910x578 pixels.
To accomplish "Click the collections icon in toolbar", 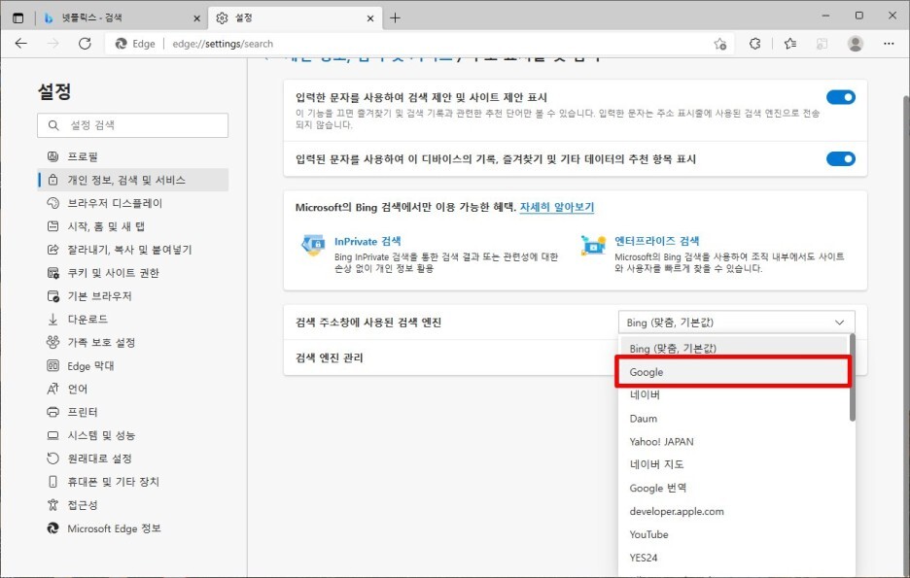I will [822, 44].
